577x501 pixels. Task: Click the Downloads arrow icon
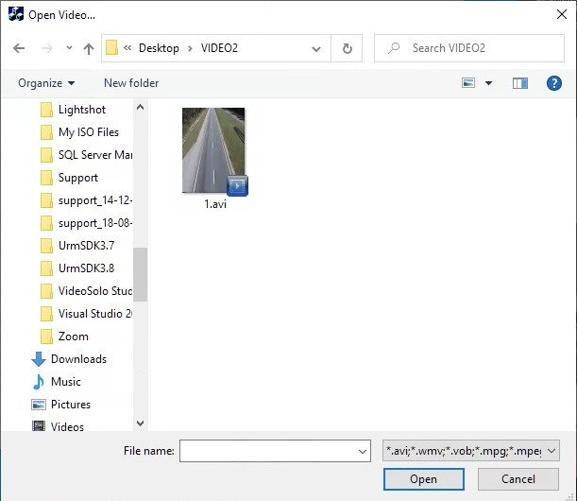[x=39, y=359]
